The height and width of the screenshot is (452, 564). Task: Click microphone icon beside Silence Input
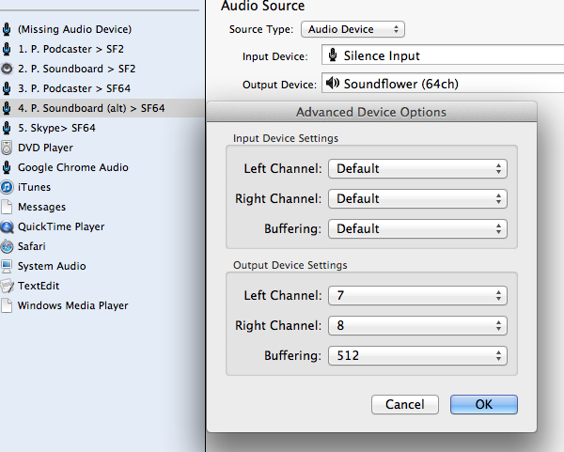click(333, 55)
